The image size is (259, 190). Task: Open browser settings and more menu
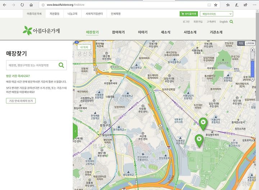(x=254, y=5)
